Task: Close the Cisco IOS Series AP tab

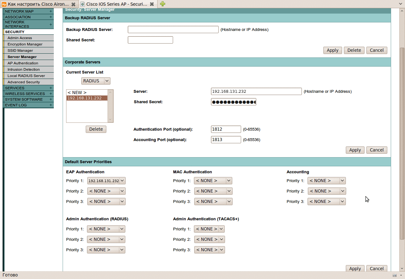Action: 152,4
